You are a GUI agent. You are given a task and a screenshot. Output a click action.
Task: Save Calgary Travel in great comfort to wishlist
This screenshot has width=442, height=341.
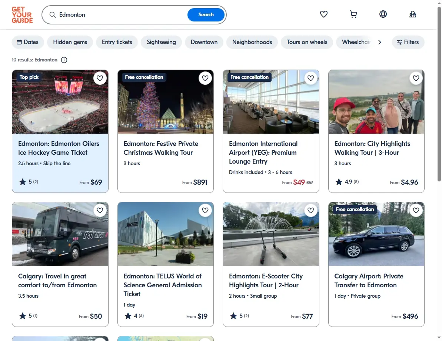point(100,210)
